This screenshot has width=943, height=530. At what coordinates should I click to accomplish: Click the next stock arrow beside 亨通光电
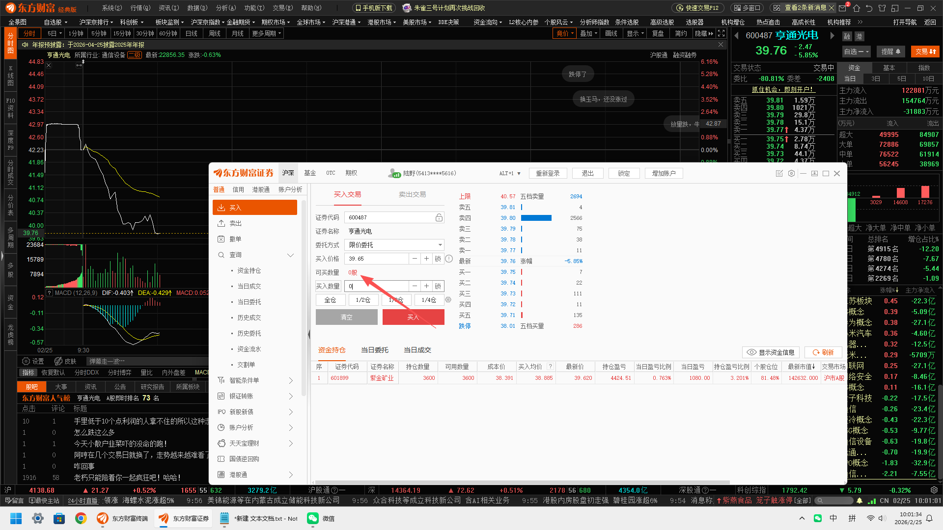(832, 35)
